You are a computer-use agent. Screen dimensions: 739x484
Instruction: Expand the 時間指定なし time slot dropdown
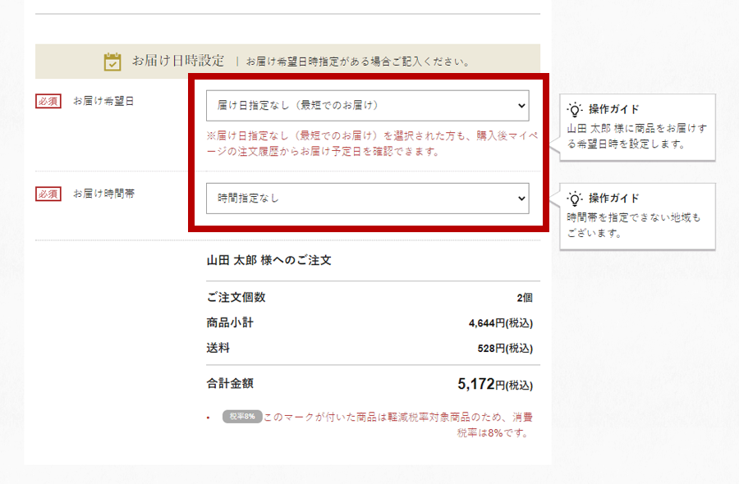coord(367,199)
